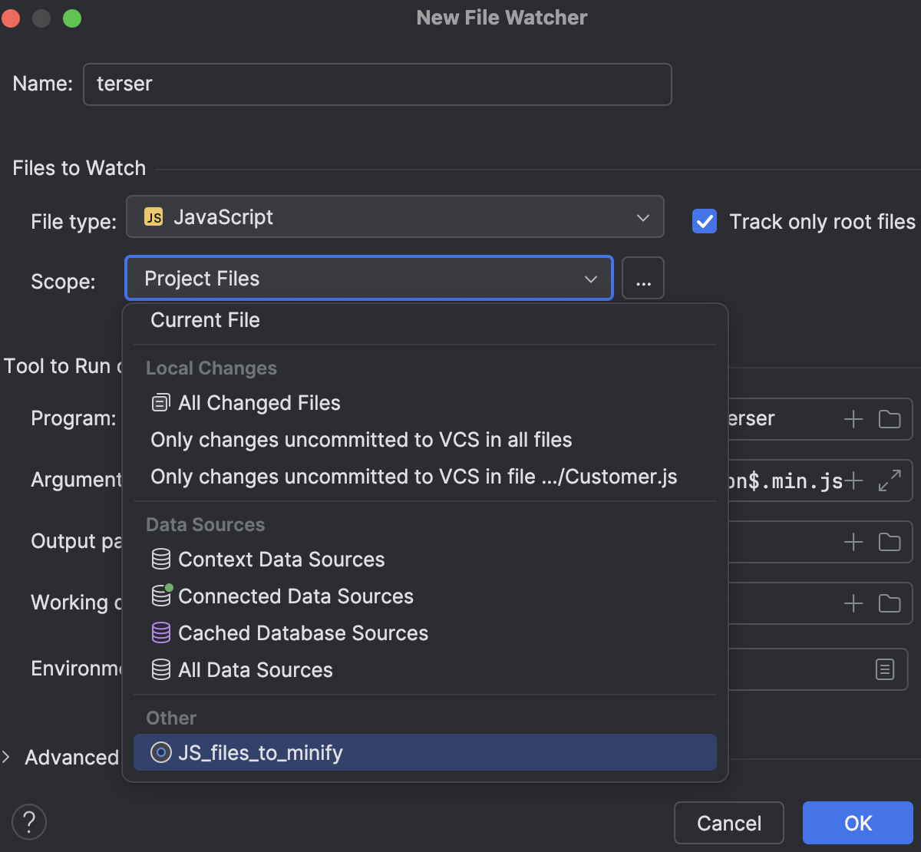Expand the Advanced Options section
This screenshot has width=921, height=852.
coord(8,757)
